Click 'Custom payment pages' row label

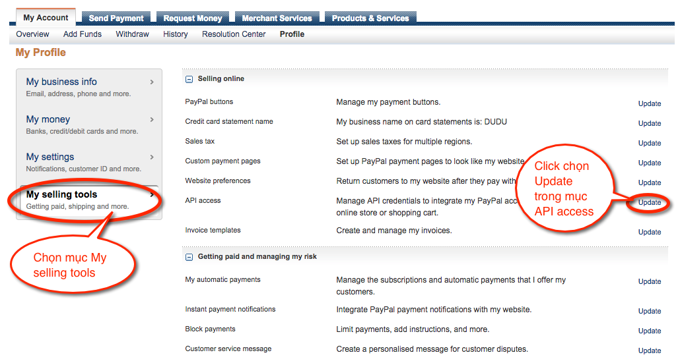pyautogui.click(x=223, y=161)
